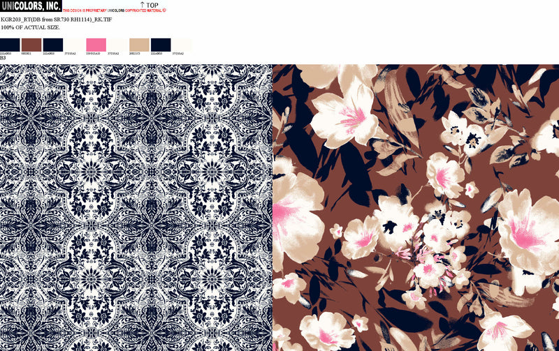Select the tan color swatch
559x351 pixels.
[139, 45]
